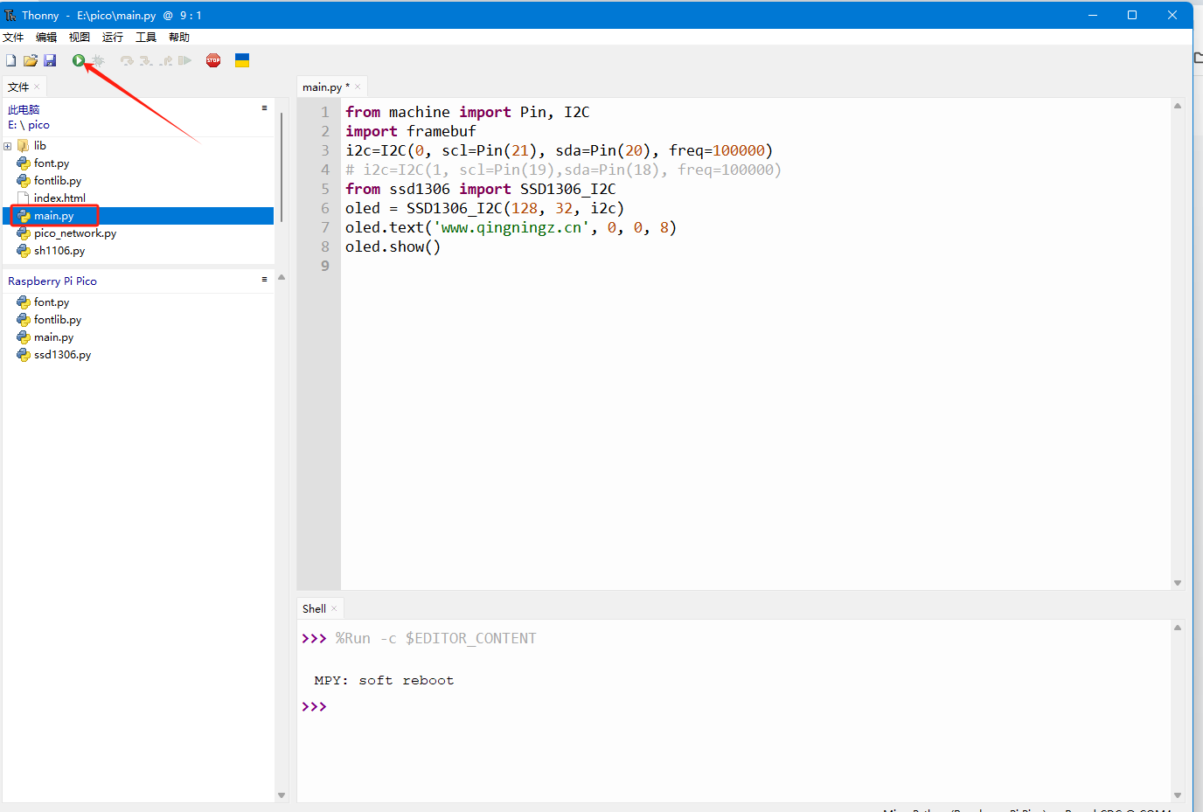Click the New file toolbar icon
This screenshot has width=1203, height=812.
(x=11, y=60)
